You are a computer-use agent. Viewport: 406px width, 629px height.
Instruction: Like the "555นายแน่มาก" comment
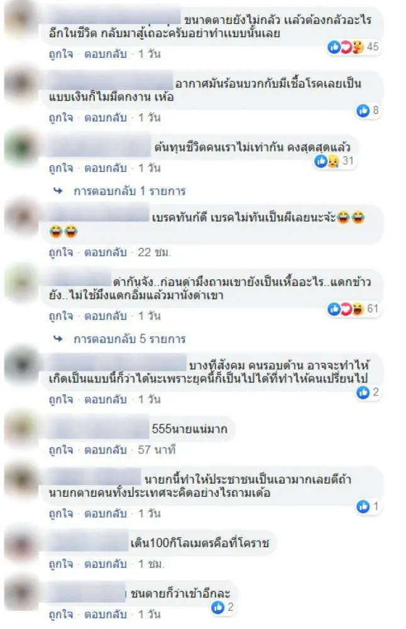(61, 450)
